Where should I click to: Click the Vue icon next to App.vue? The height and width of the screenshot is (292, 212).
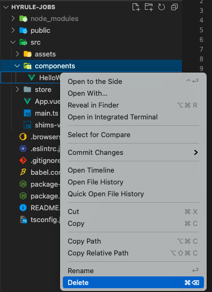(x=27, y=101)
